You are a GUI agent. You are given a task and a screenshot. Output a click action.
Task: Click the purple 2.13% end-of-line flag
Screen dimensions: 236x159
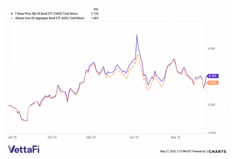[x=213, y=76]
